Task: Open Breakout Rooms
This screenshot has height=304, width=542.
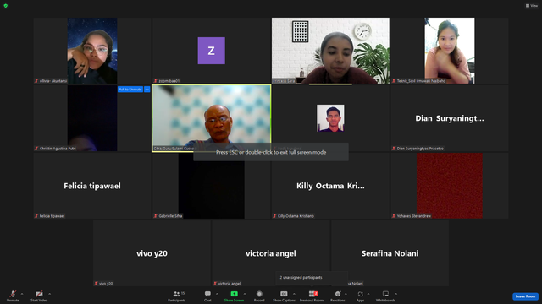Action: point(312,296)
